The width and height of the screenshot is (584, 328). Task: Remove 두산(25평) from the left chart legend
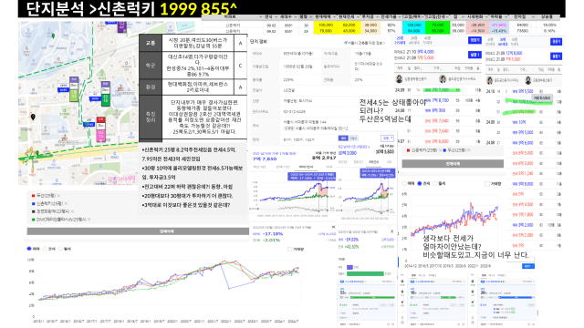tap(58, 196)
